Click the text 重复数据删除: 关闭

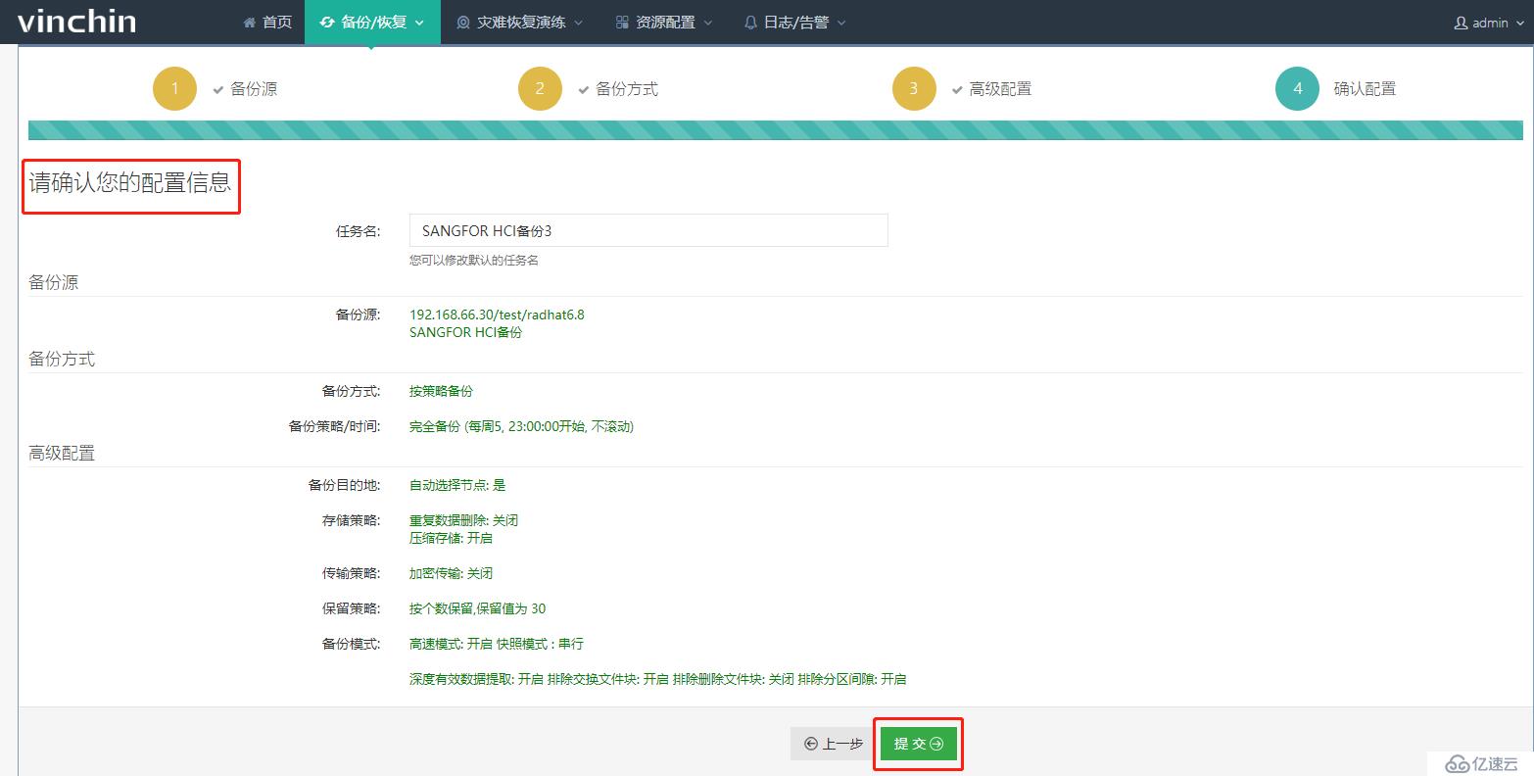point(463,520)
